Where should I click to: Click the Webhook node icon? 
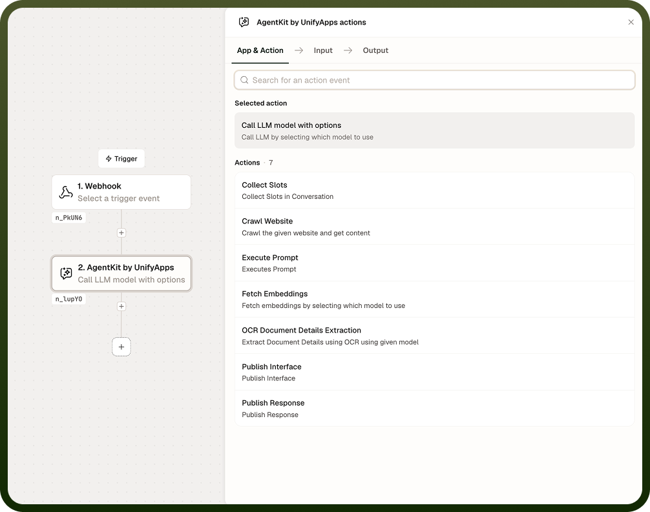point(65,192)
